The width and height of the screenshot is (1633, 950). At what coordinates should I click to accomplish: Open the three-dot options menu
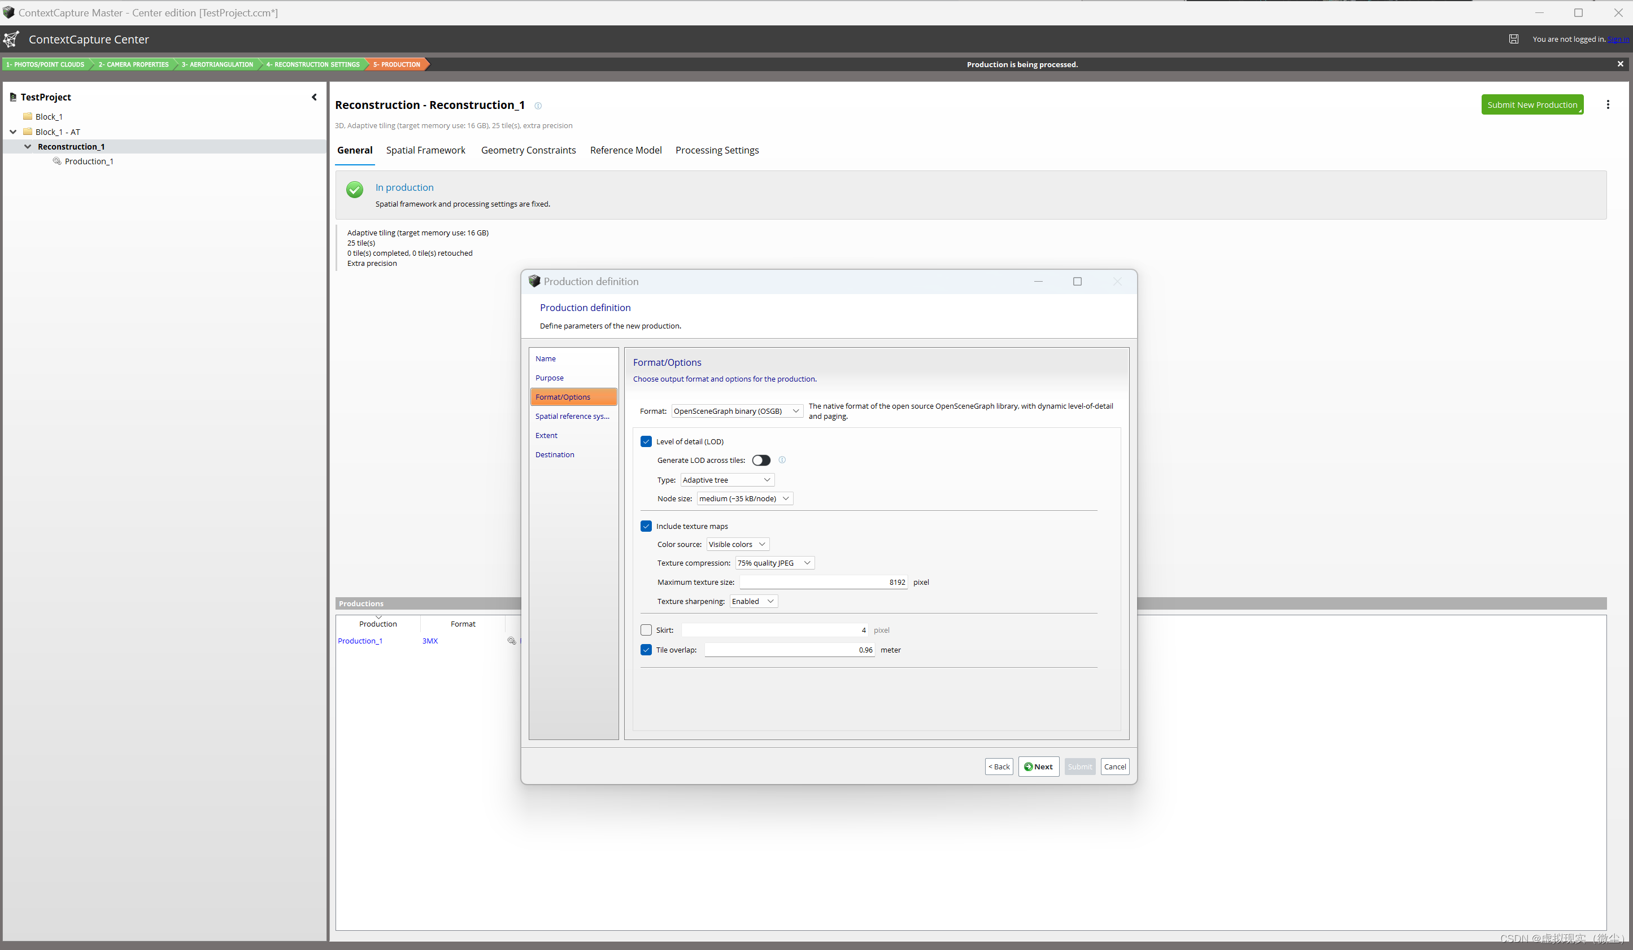tap(1608, 104)
